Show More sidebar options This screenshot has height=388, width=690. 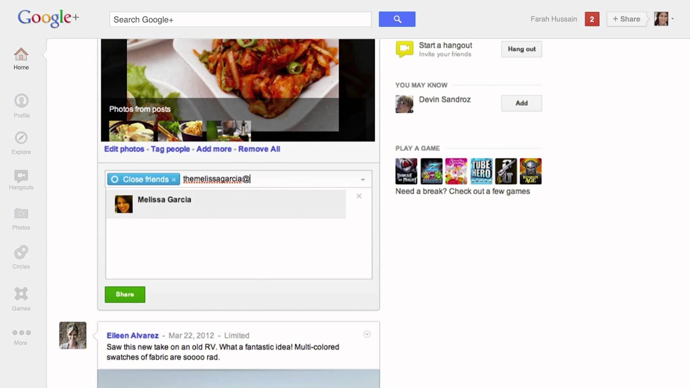(x=21, y=337)
